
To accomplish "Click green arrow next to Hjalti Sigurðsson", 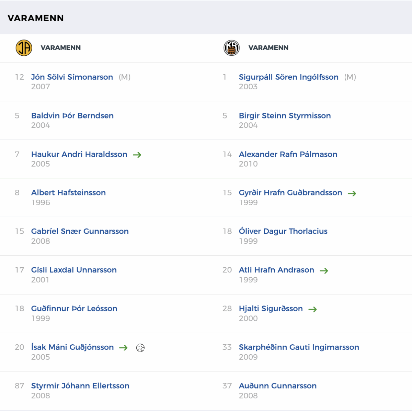I will coord(312,309).
